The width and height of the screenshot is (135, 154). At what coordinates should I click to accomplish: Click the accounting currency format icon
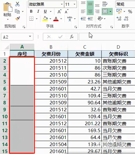[119, 11]
